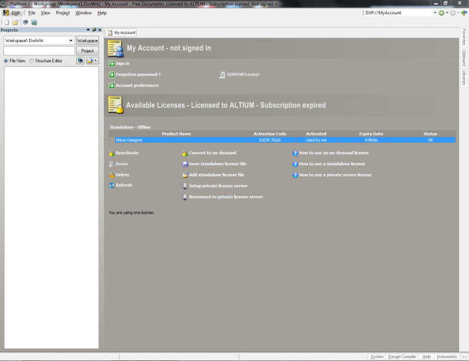469x361 pixels.
Task: Click the Sign in link
Action: (123, 64)
